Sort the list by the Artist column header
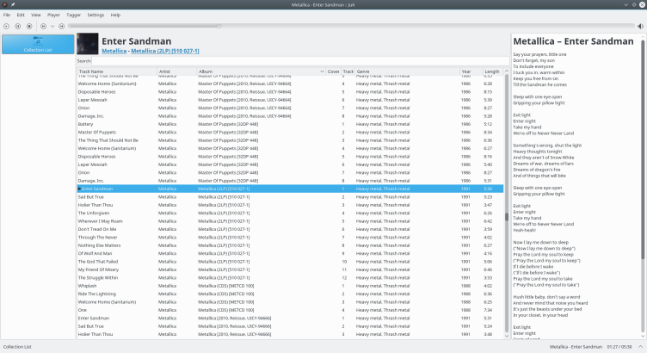This screenshot has width=647, height=353. click(x=164, y=71)
